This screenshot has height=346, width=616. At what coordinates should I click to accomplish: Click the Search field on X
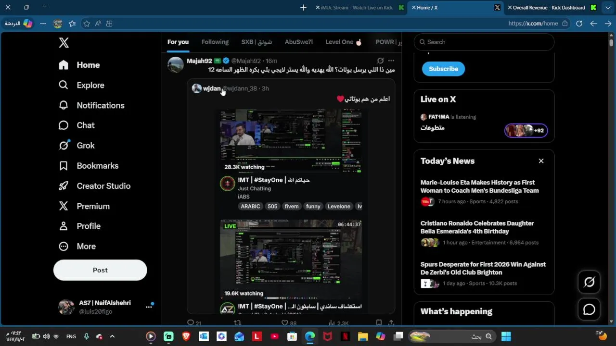[484, 42]
